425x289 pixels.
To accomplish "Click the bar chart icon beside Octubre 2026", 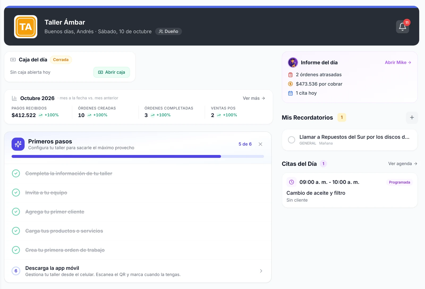I will [x=14, y=98].
